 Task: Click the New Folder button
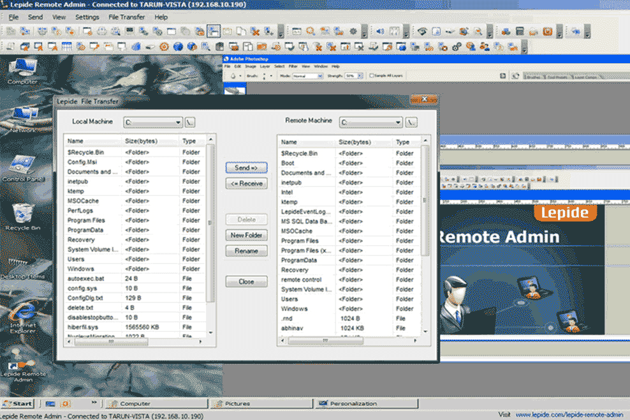246,235
